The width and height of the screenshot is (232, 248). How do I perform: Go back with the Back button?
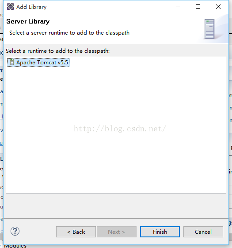tap(76, 232)
